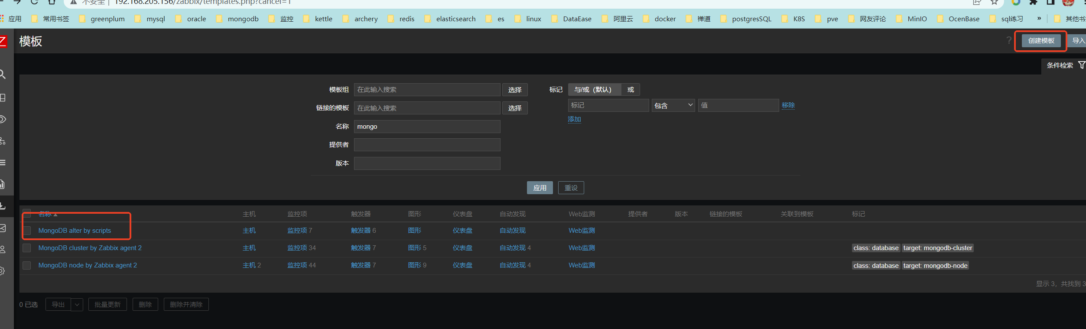Click the 重设 reset filter button
This screenshot has height=329, width=1086.
point(571,188)
